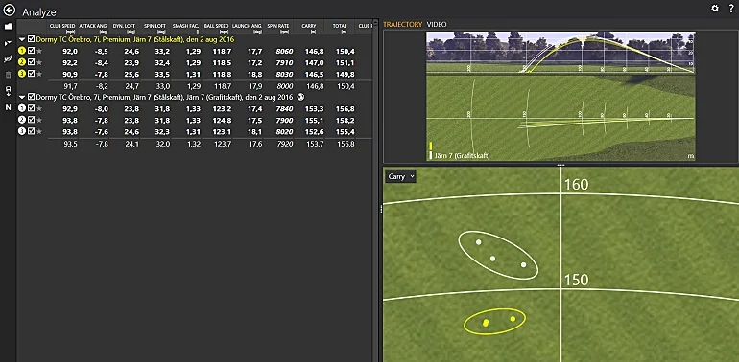Click the golf ball icon after Grafitskaft title

pyautogui.click(x=300, y=97)
